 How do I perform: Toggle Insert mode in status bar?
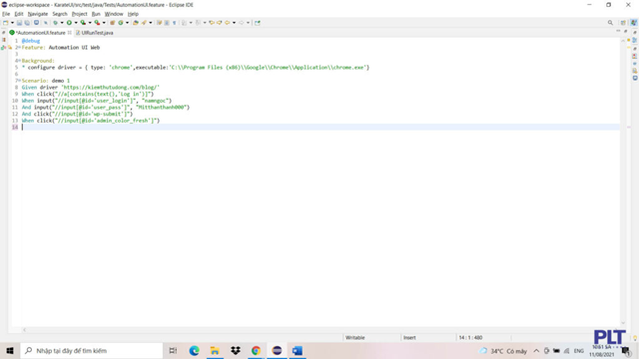[x=409, y=337]
